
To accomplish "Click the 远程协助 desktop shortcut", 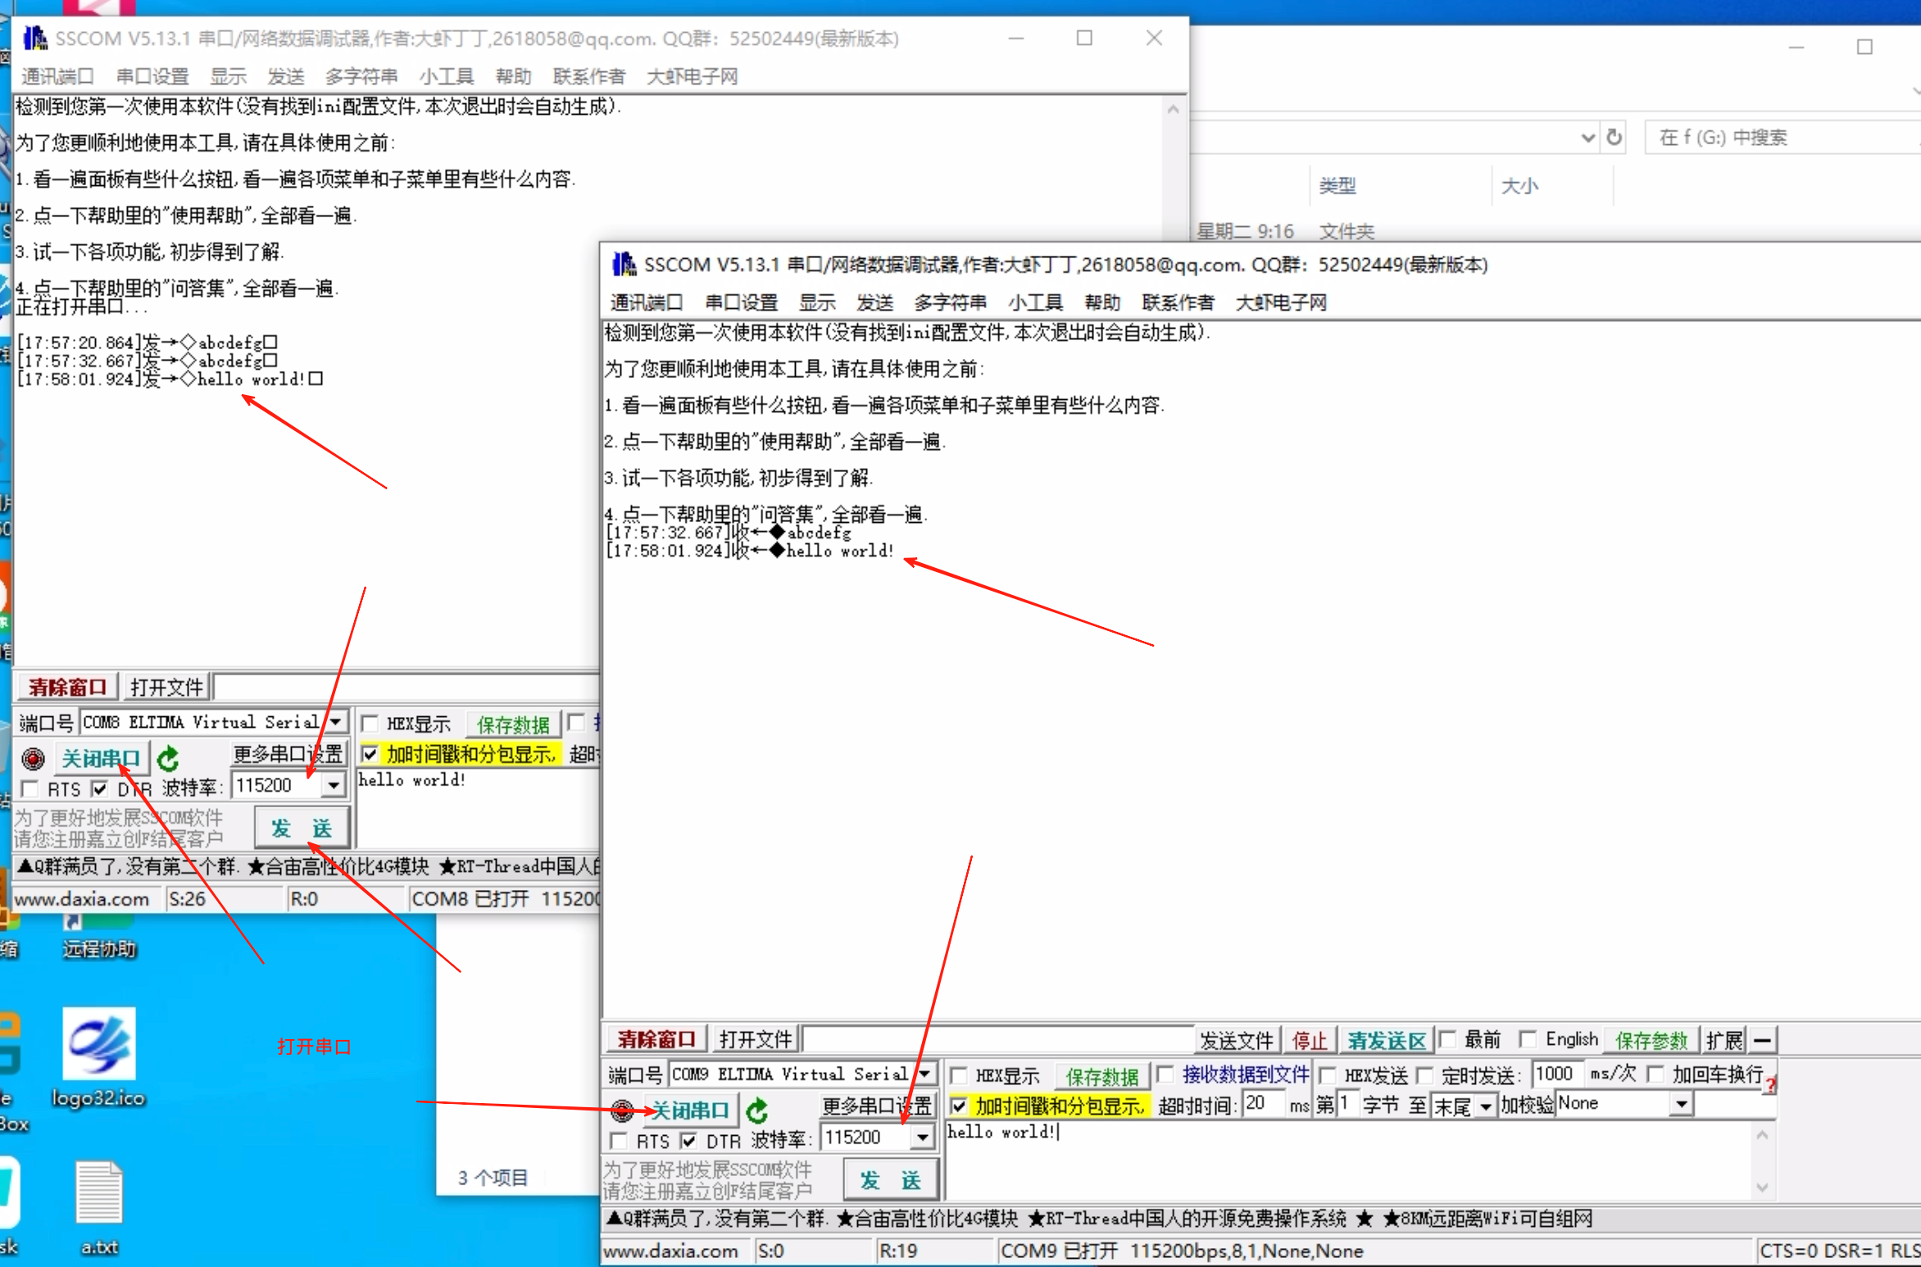I will click(99, 938).
